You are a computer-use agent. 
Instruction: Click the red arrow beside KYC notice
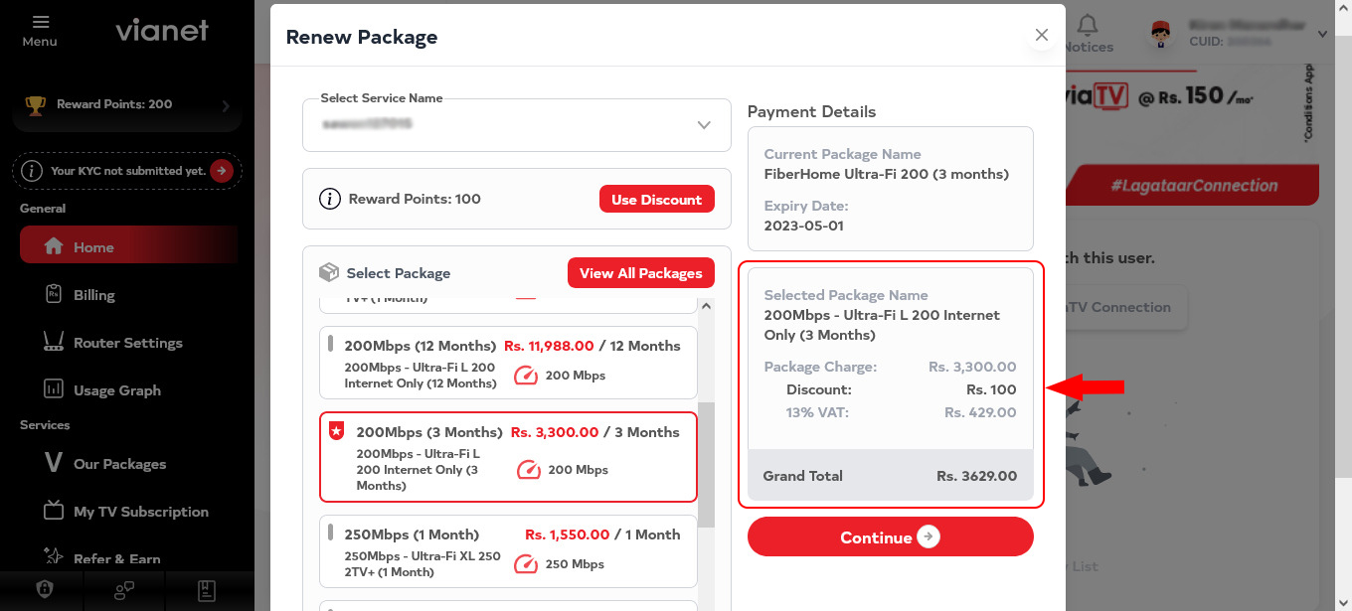pyautogui.click(x=222, y=171)
